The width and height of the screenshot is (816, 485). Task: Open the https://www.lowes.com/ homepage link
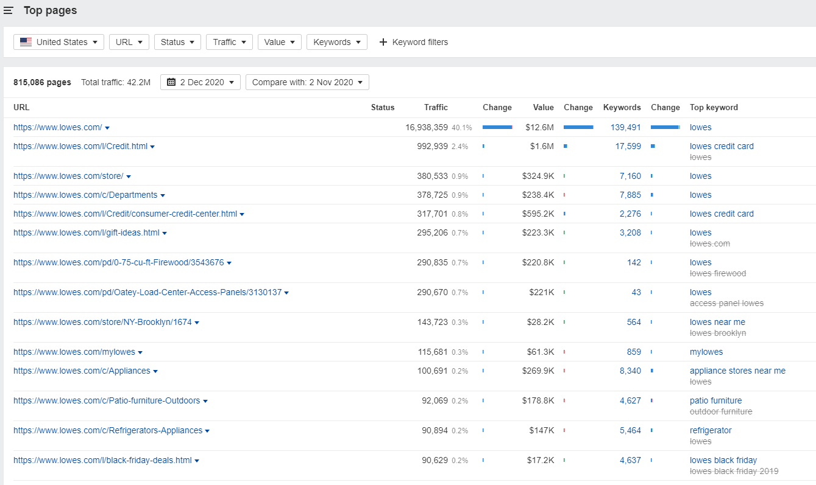click(58, 127)
